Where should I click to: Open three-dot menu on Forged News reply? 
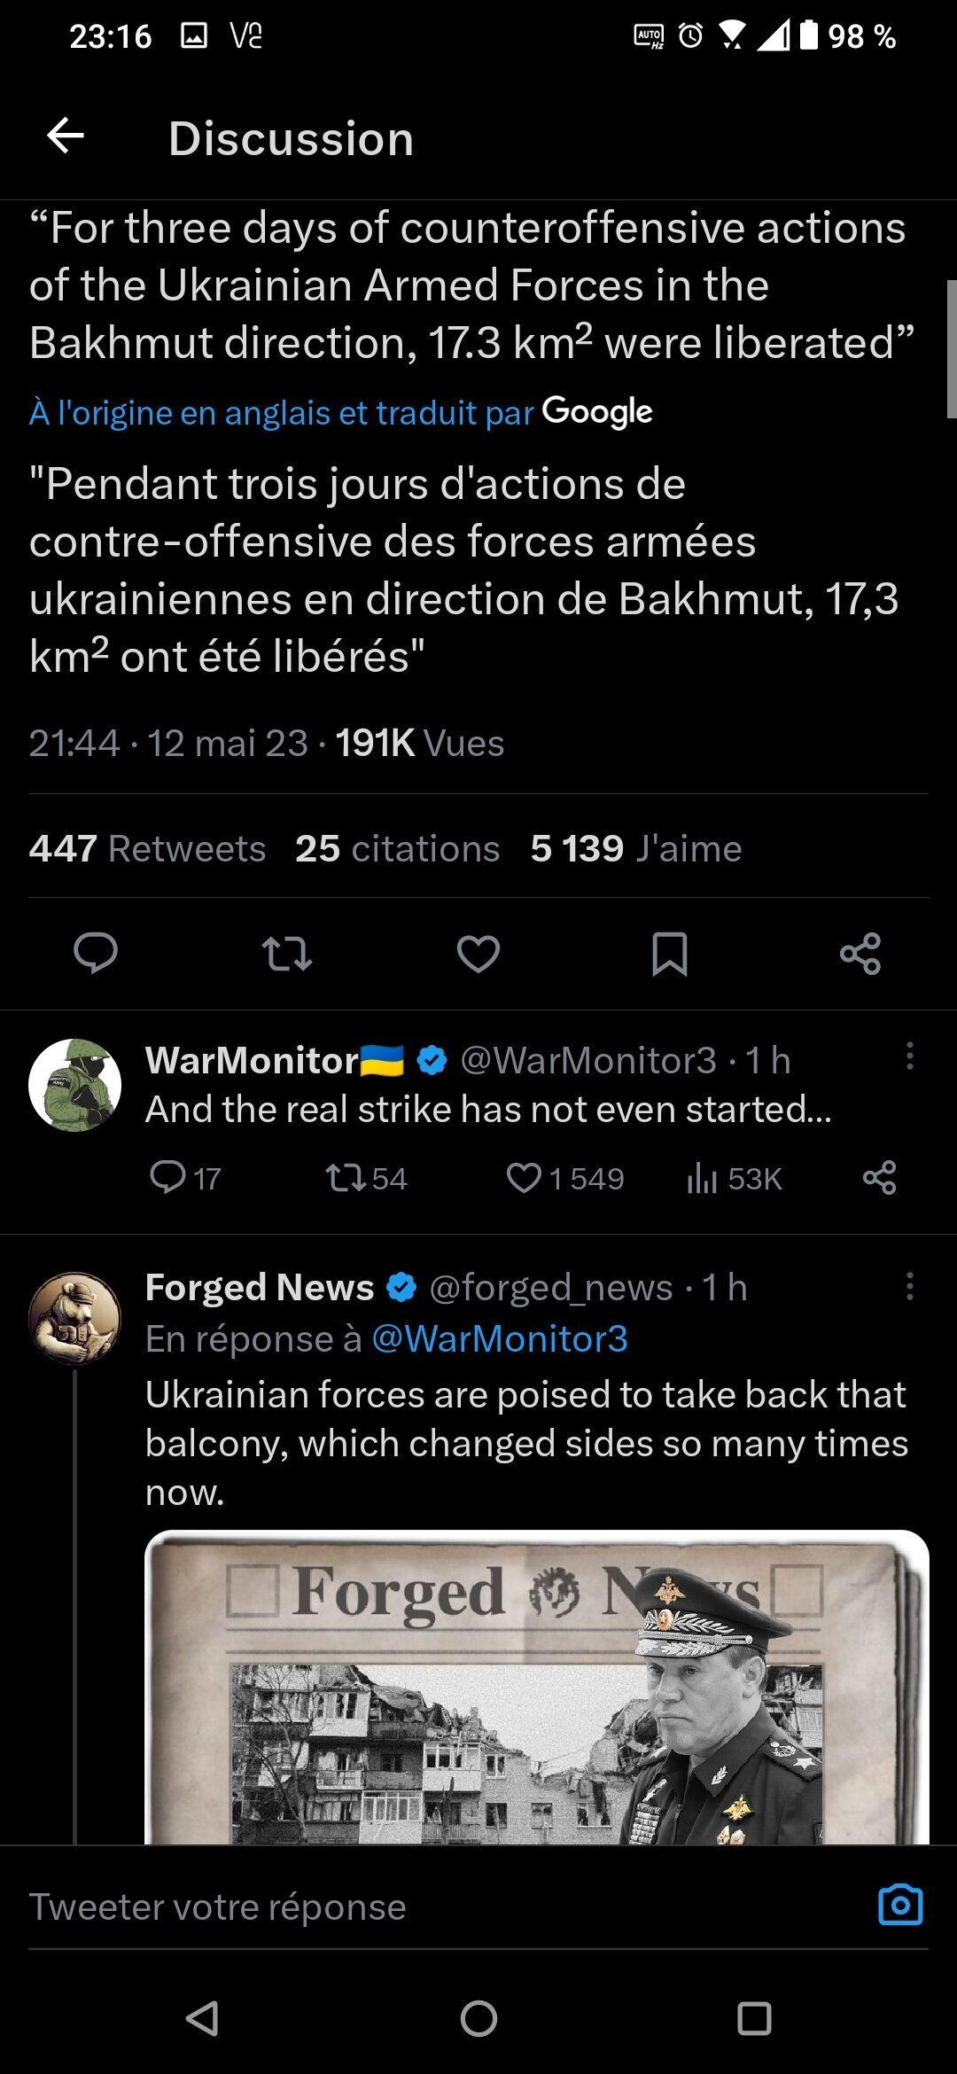point(909,1287)
